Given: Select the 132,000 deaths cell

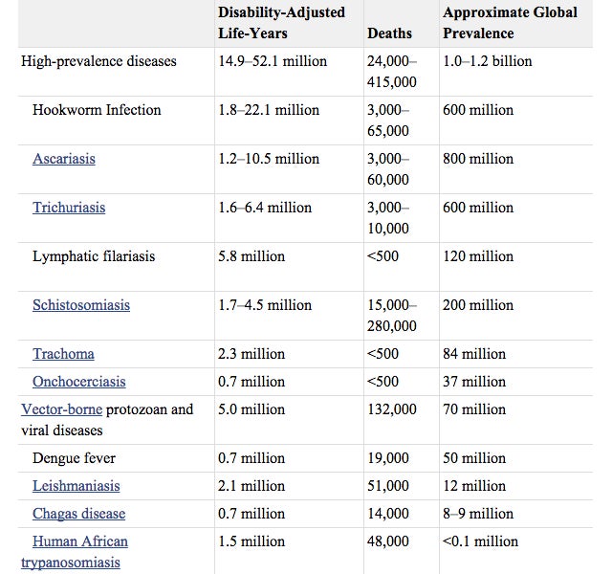Looking at the screenshot, I should click(x=392, y=409).
